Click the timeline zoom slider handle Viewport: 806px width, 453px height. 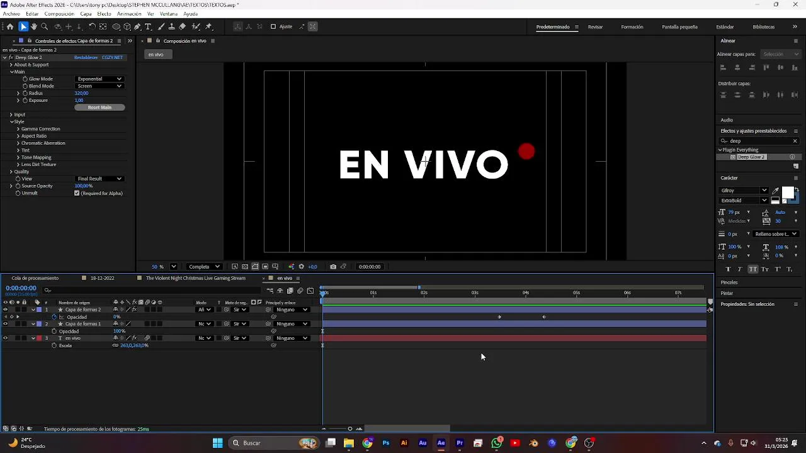tap(350, 429)
